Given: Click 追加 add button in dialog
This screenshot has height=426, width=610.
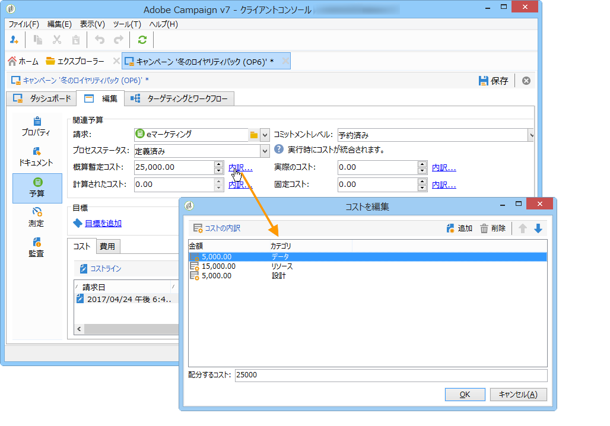Looking at the screenshot, I should click(459, 228).
